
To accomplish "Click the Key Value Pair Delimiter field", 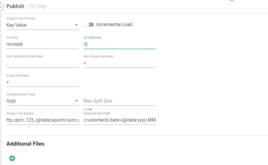I will 42,63.
